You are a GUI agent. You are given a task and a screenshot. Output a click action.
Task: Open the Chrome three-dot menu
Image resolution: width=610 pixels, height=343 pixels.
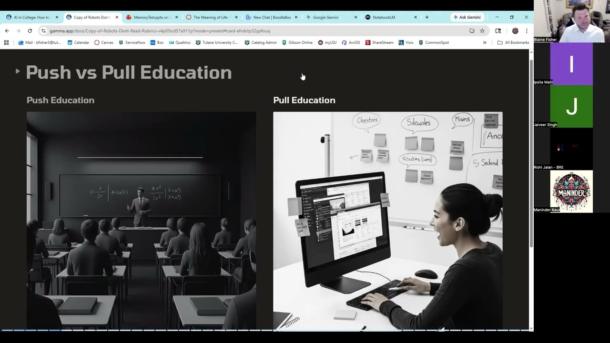pos(527,30)
